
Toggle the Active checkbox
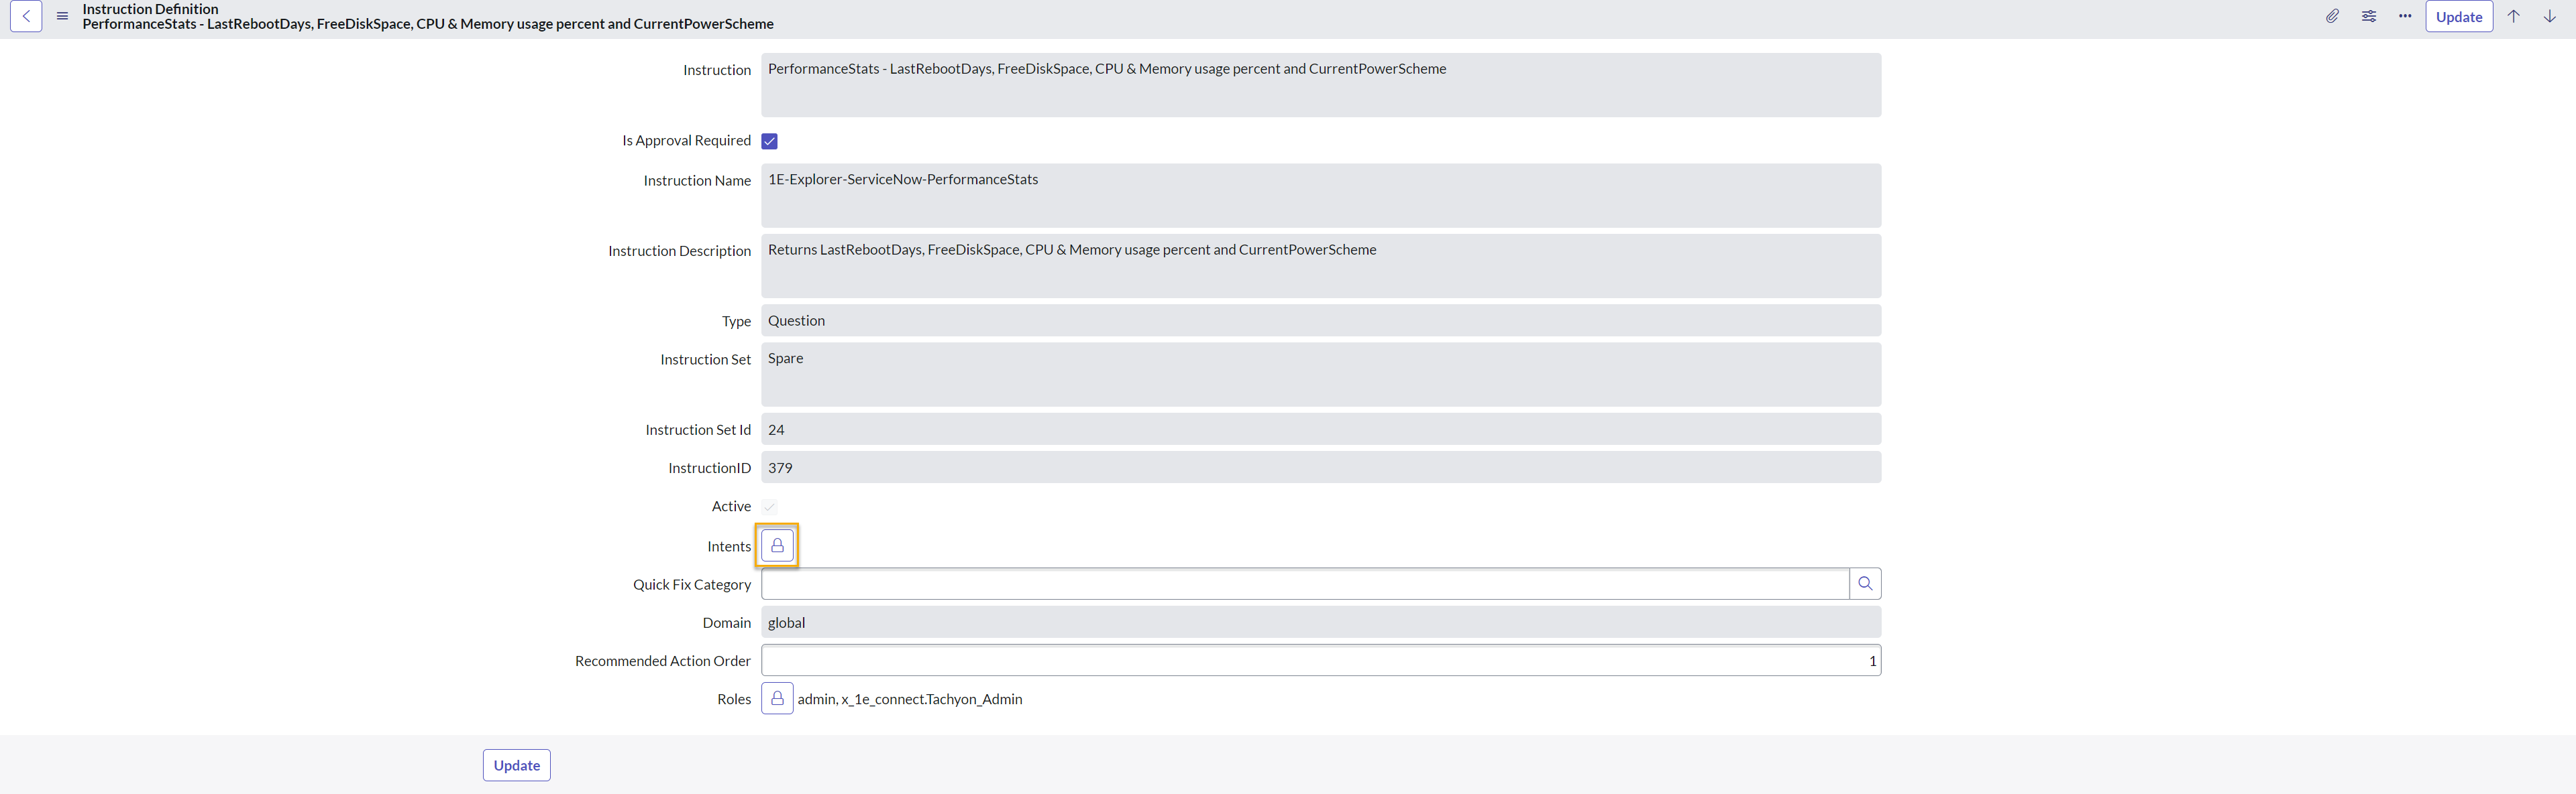point(769,507)
